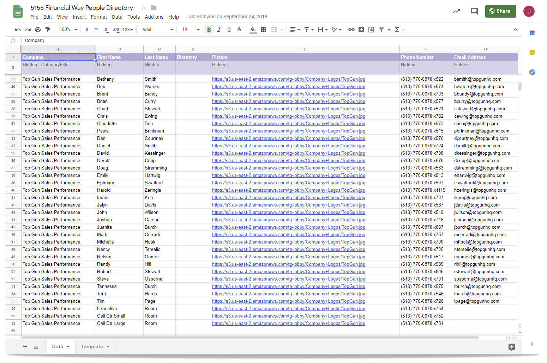Insert a comment from the toolbar

click(361, 30)
